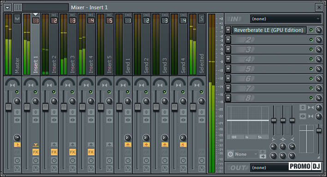Mute Insert 3 using its green LED
This screenshot has width=327, height=177.
pyautogui.click(x=72, y=92)
